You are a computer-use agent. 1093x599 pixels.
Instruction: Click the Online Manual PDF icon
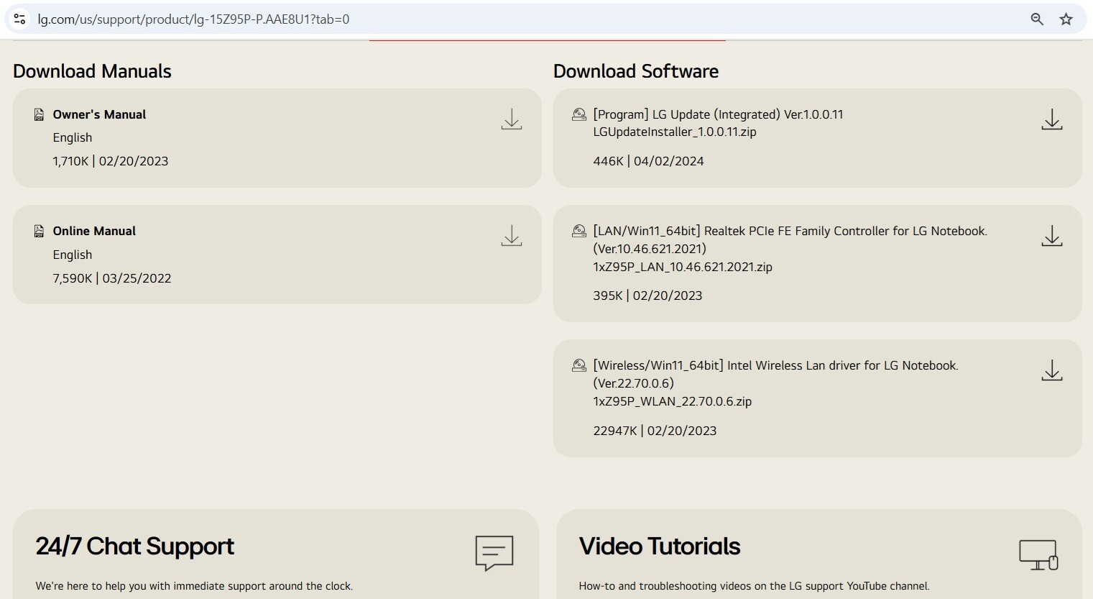click(39, 231)
